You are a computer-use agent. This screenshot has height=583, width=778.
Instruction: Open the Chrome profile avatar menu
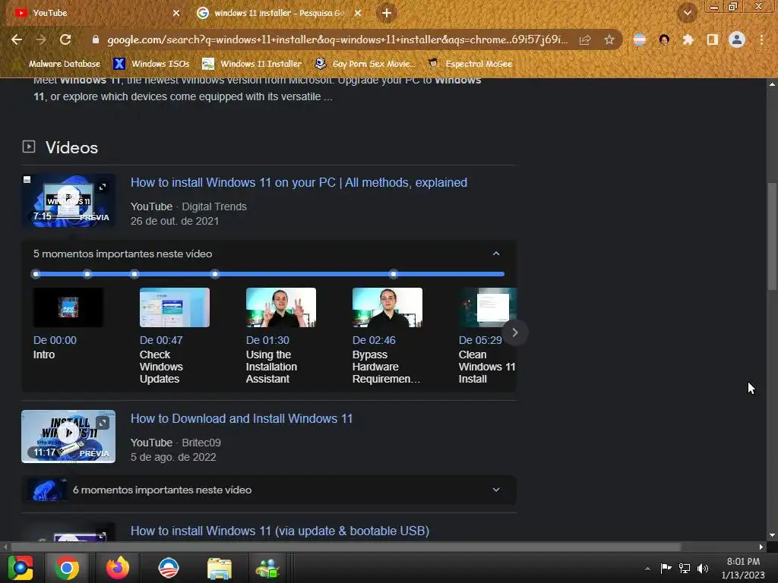[737, 39]
